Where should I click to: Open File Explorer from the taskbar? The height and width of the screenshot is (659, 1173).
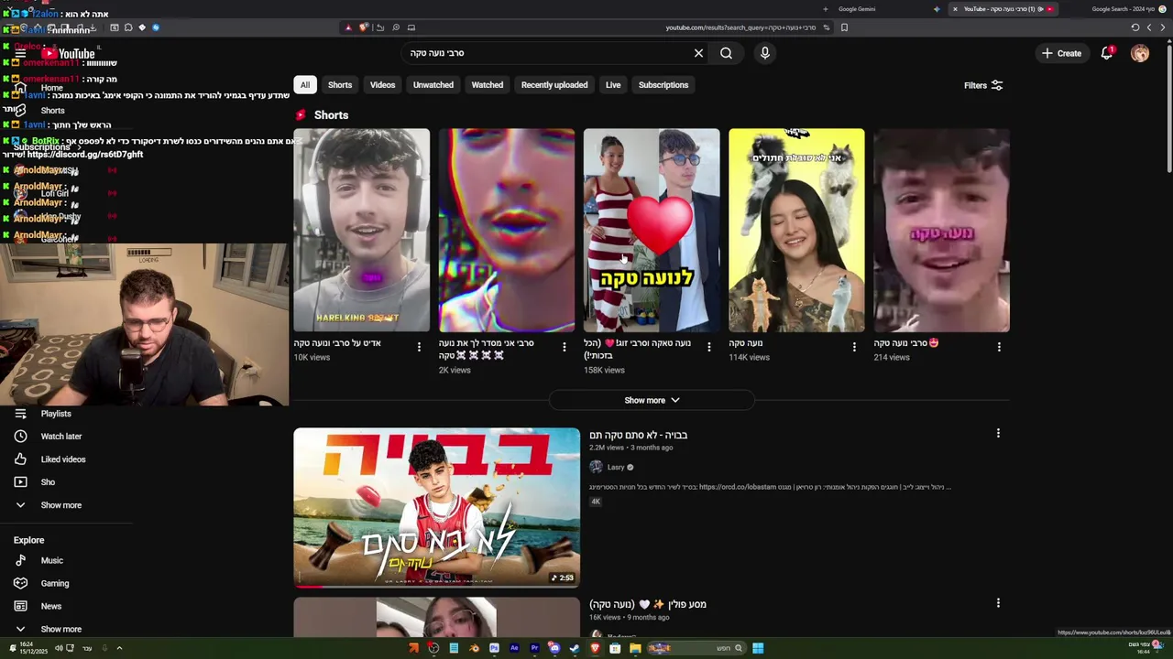(635, 648)
